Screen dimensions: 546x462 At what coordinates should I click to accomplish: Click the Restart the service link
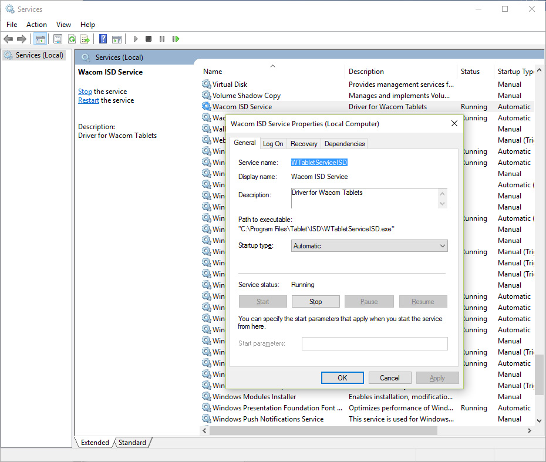coord(89,100)
